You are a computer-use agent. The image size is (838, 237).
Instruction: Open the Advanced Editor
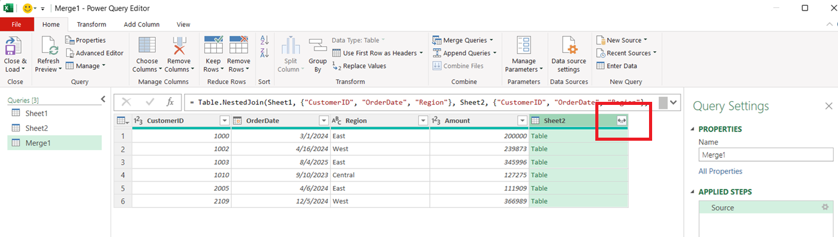pos(94,53)
